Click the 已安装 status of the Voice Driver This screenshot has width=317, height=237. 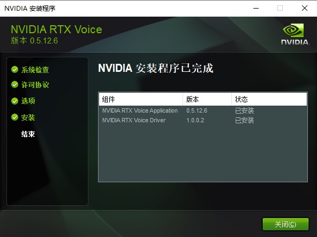click(x=244, y=120)
